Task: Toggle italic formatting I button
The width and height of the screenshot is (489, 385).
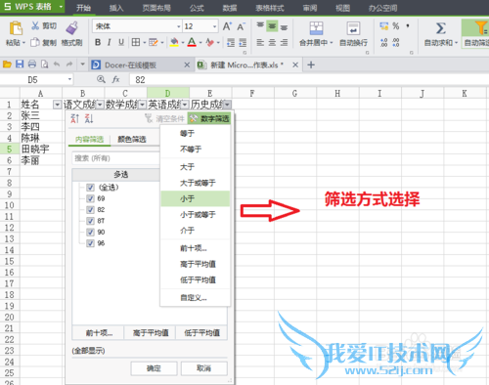Action: pyautogui.click(x=110, y=42)
